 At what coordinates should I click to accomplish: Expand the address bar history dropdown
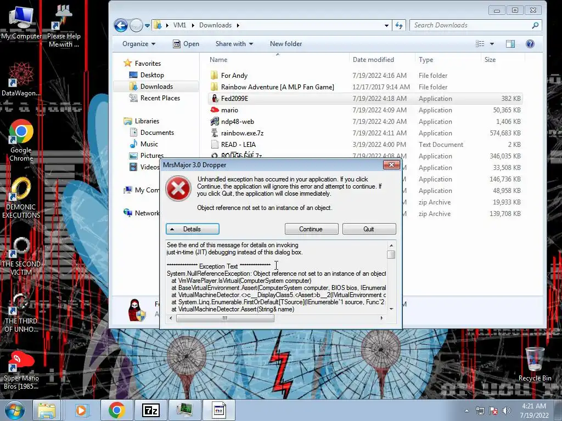[x=386, y=25]
